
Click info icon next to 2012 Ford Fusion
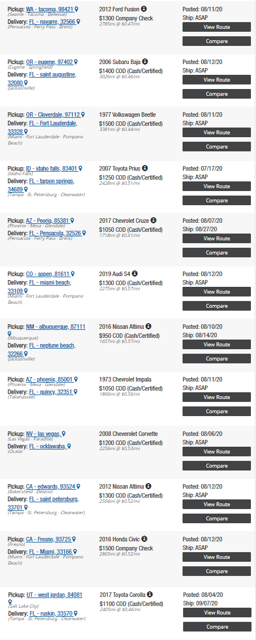click(144, 9)
